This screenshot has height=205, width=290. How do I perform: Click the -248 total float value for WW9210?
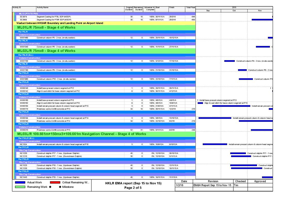(193, 130)
